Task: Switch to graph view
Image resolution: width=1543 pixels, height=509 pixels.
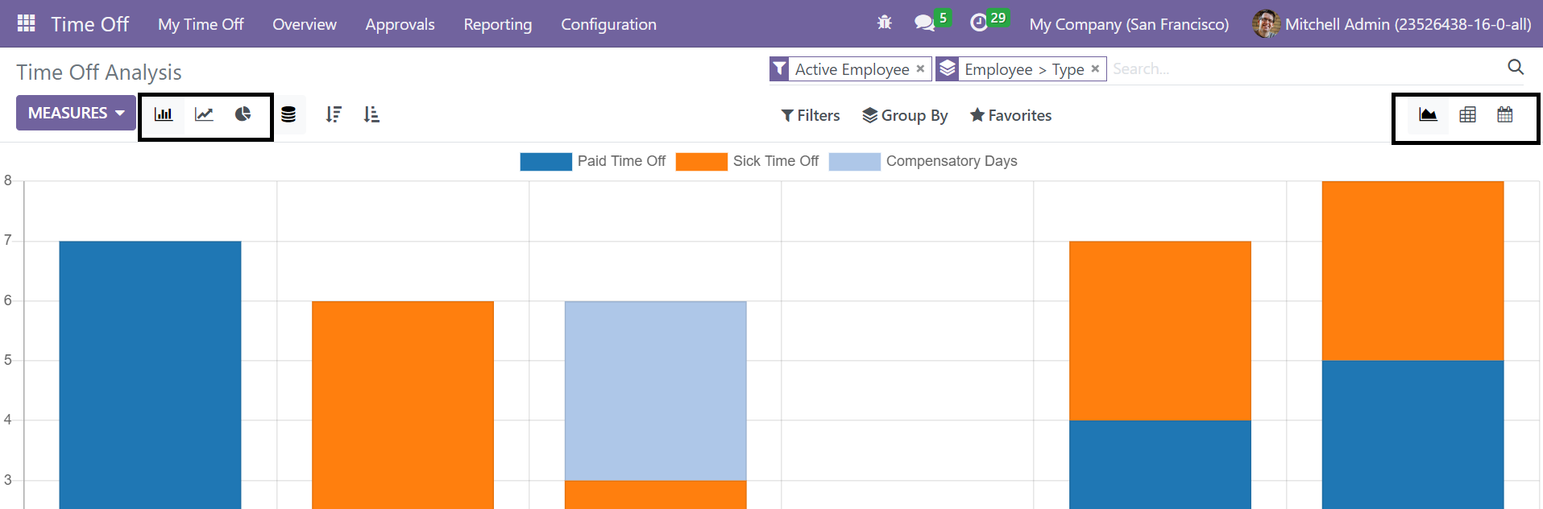Action: [1428, 114]
